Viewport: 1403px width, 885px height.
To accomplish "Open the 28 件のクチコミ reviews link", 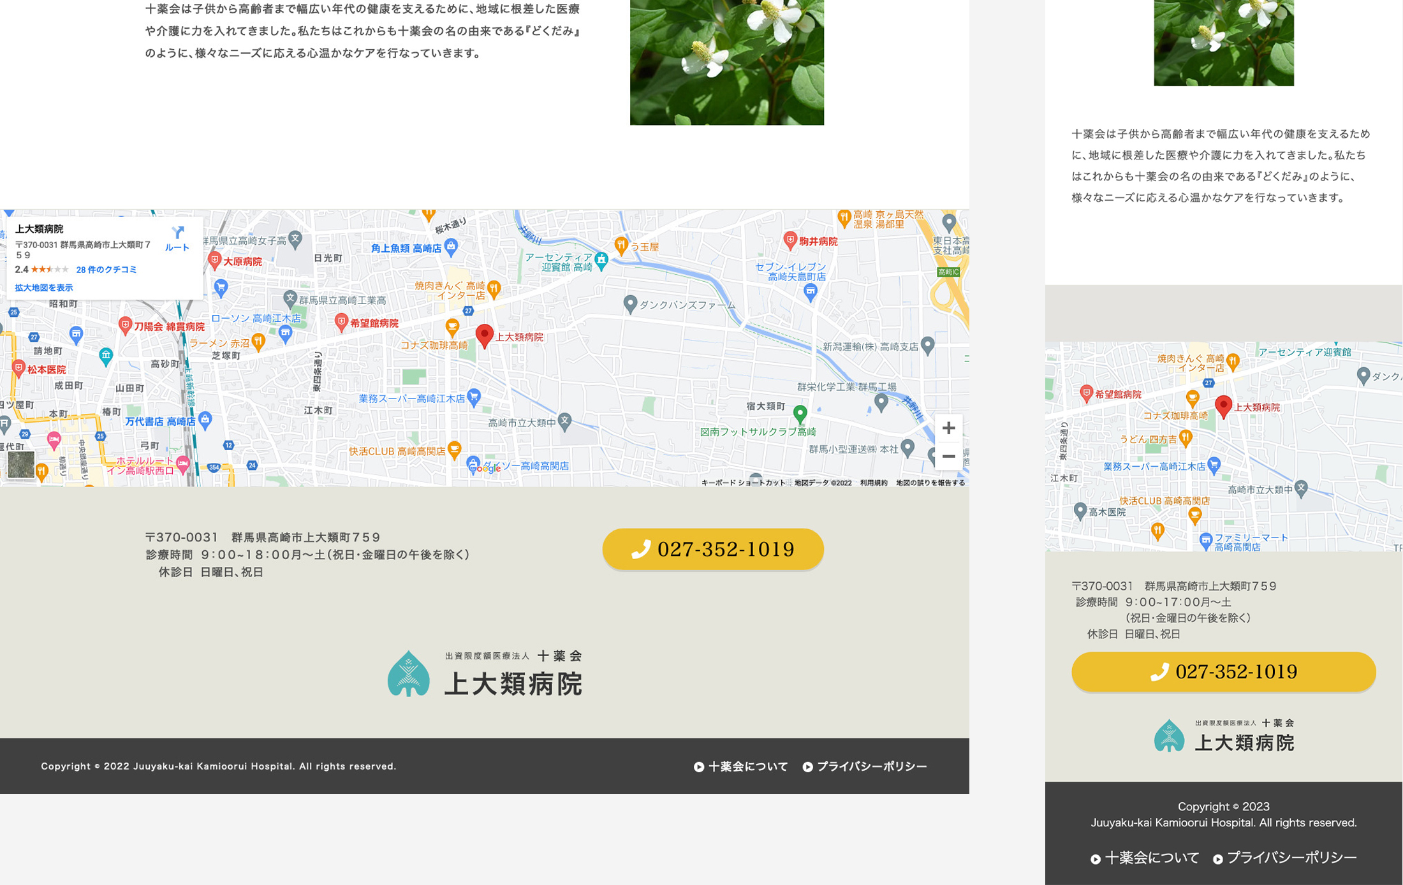I will [107, 270].
